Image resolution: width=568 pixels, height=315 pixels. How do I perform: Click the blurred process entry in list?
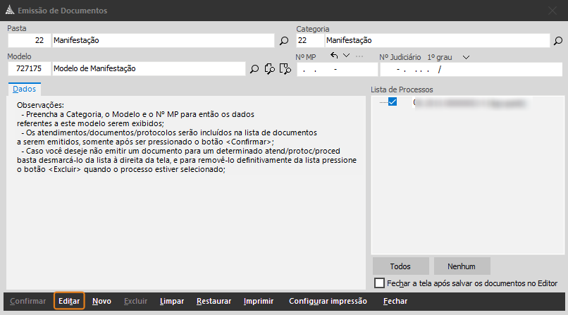469,103
